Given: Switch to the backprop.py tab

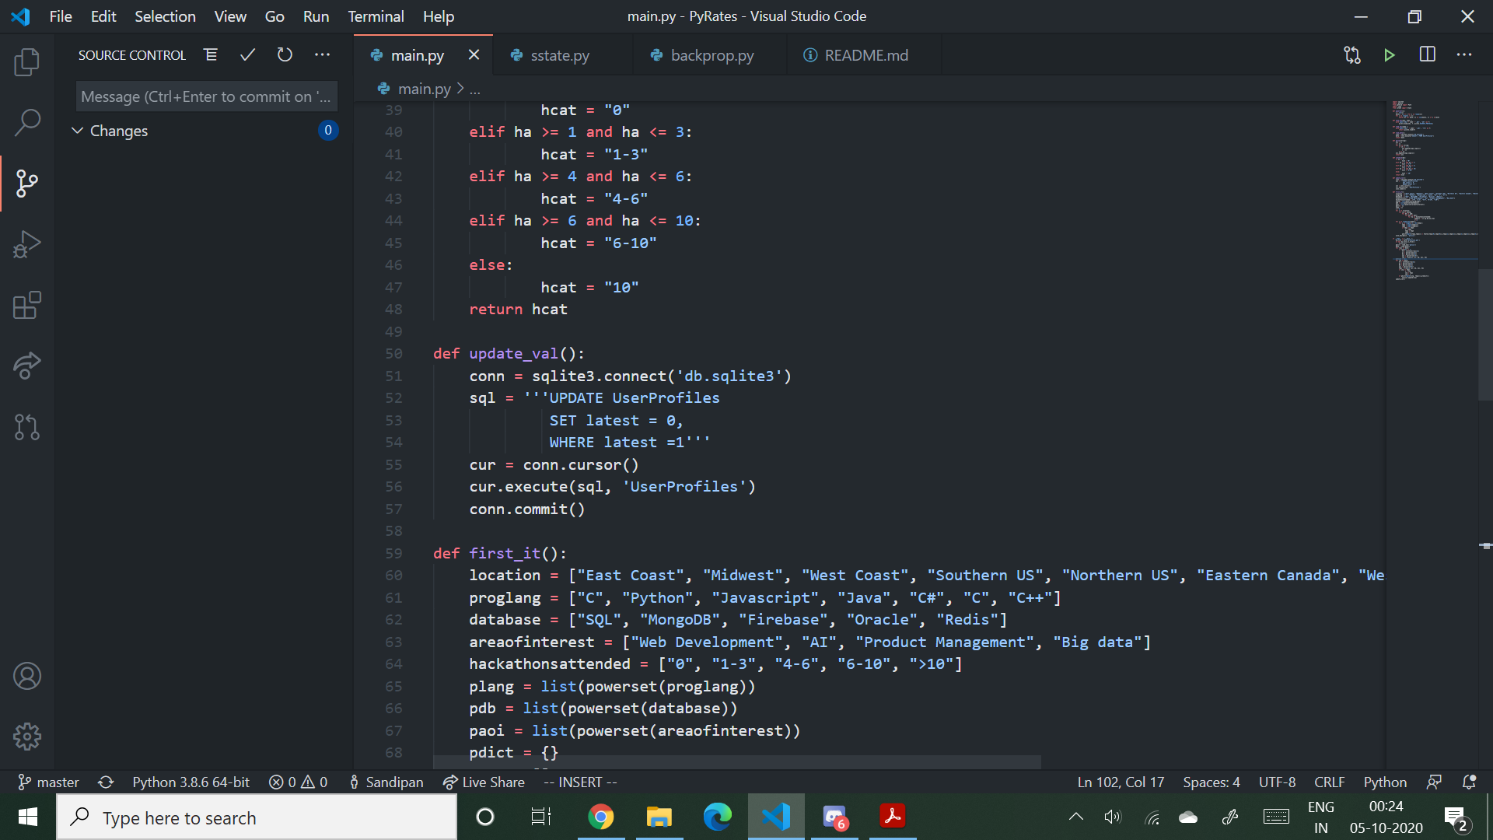Looking at the screenshot, I should pyautogui.click(x=712, y=55).
